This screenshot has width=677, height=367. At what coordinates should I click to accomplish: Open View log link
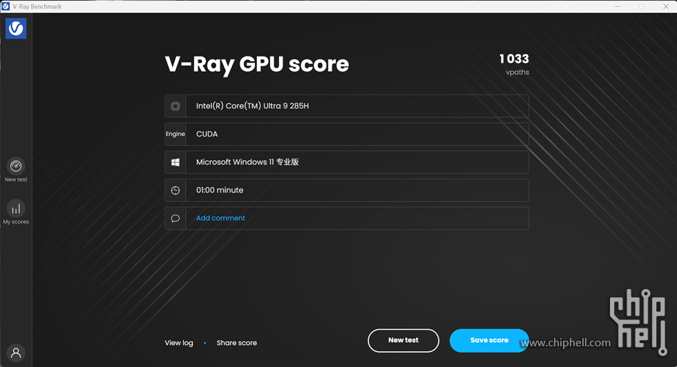pos(179,343)
